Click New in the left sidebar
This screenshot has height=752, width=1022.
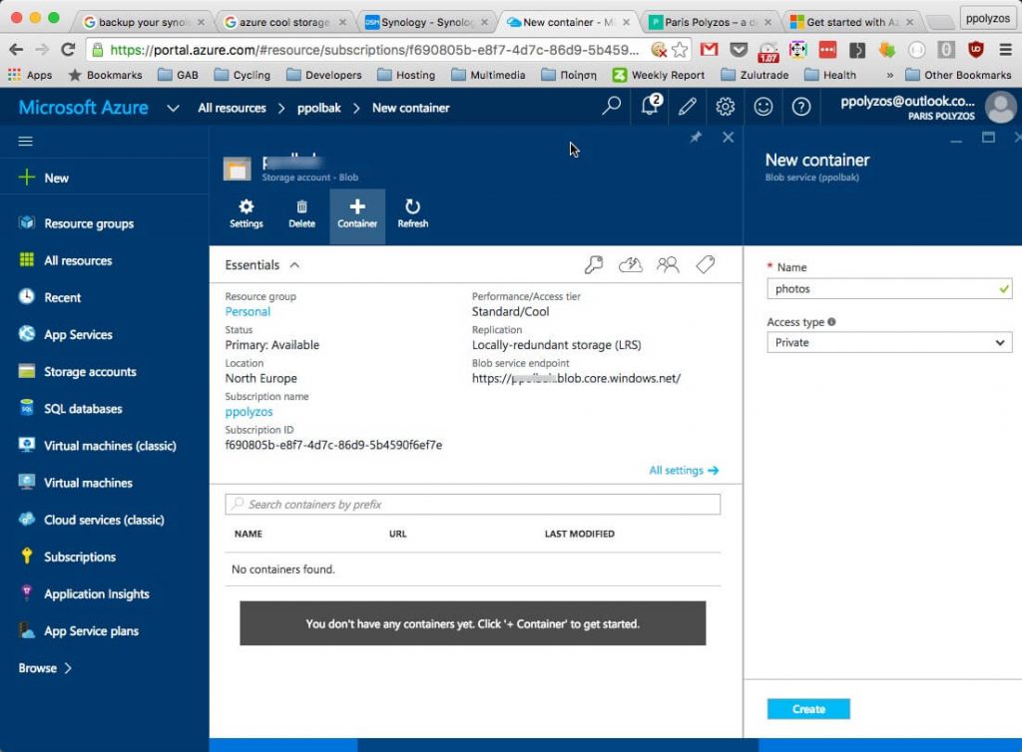[56, 178]
